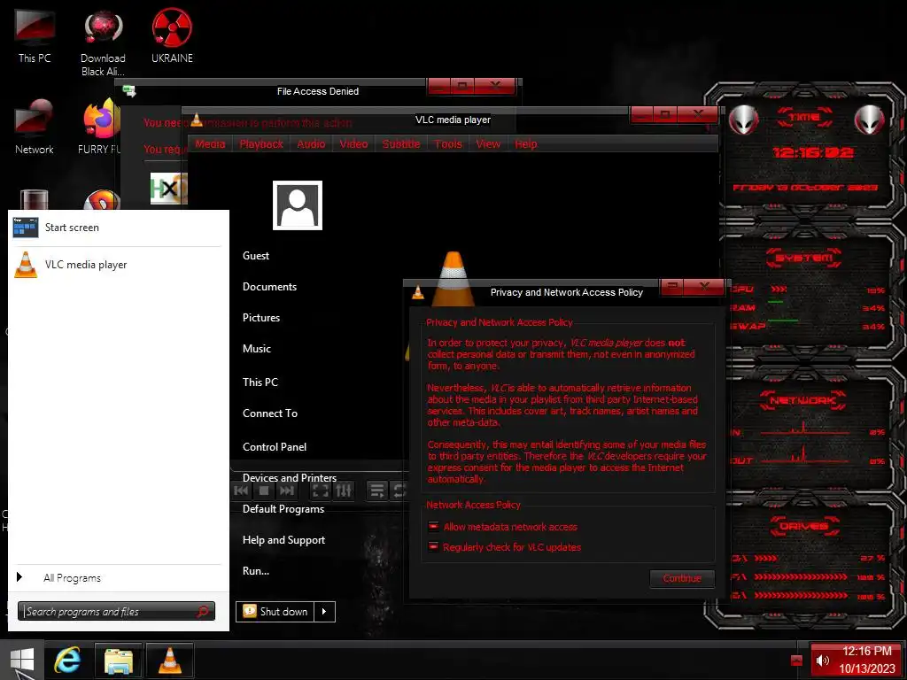Open VLC extended settings equalizer icon
This screenshot has width=907, height=680.
[343, 491]
